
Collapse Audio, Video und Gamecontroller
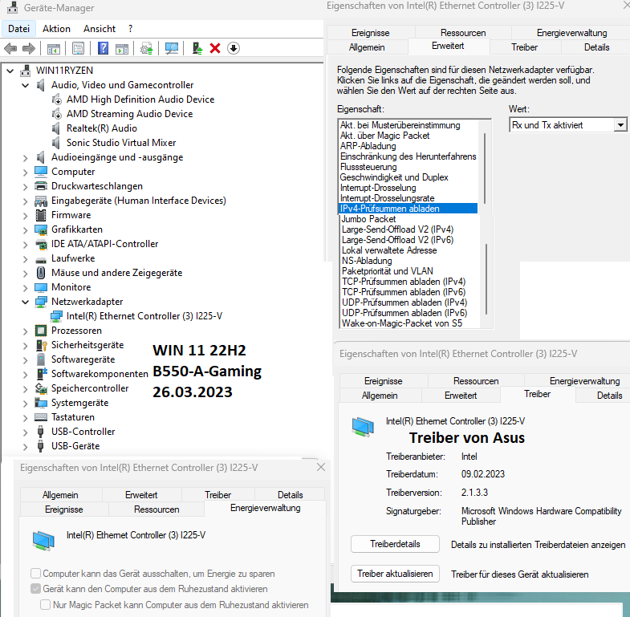pos(26,86)
